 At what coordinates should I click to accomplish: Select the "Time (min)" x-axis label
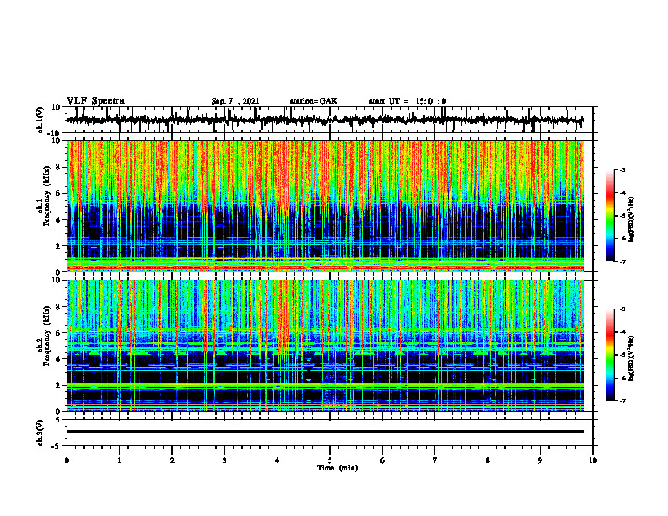pos(337,468)
